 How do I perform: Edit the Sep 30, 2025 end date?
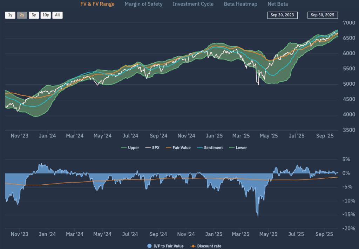click(323, 15)
